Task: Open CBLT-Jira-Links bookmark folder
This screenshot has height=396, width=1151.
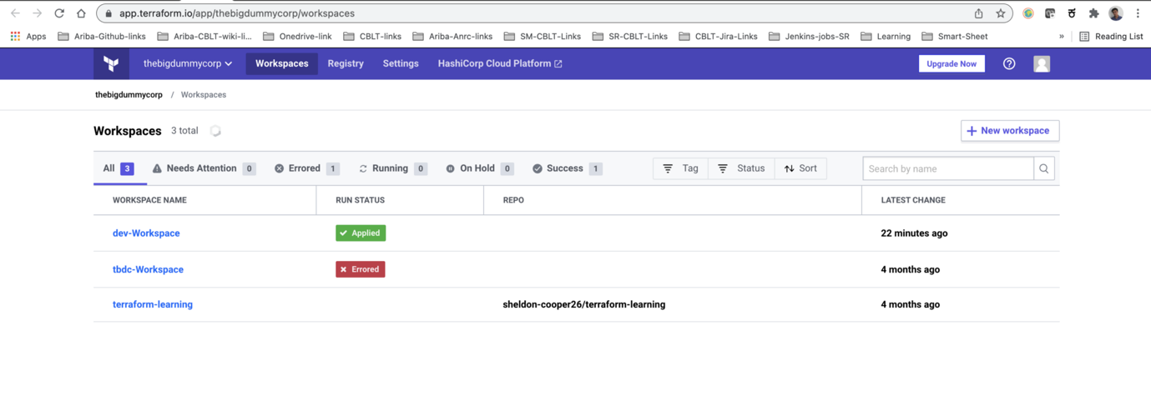Action: coord(717,37)
